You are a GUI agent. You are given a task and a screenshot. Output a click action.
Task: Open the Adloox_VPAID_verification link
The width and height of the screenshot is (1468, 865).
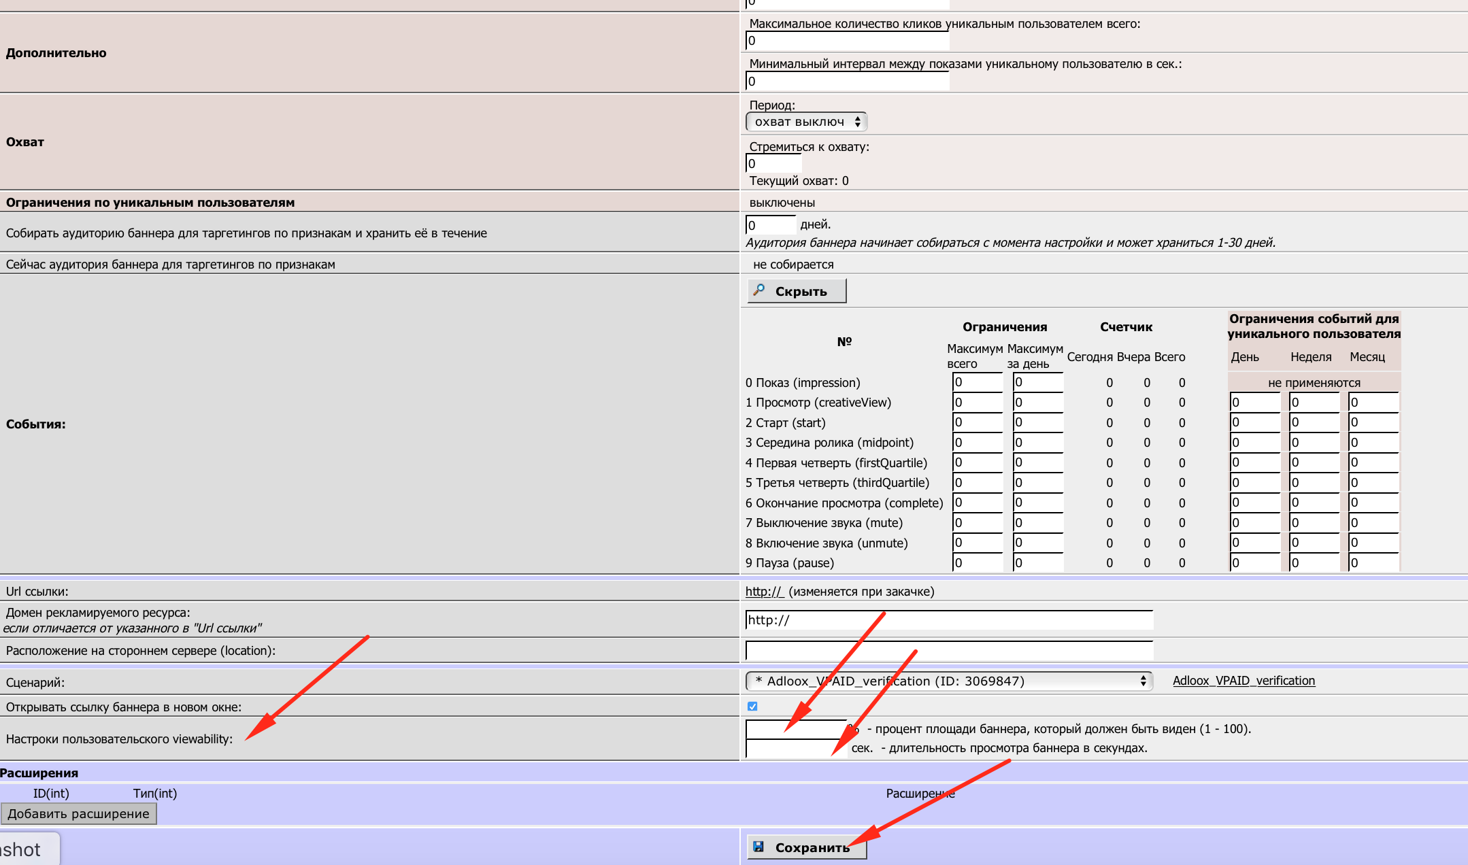1244,681
